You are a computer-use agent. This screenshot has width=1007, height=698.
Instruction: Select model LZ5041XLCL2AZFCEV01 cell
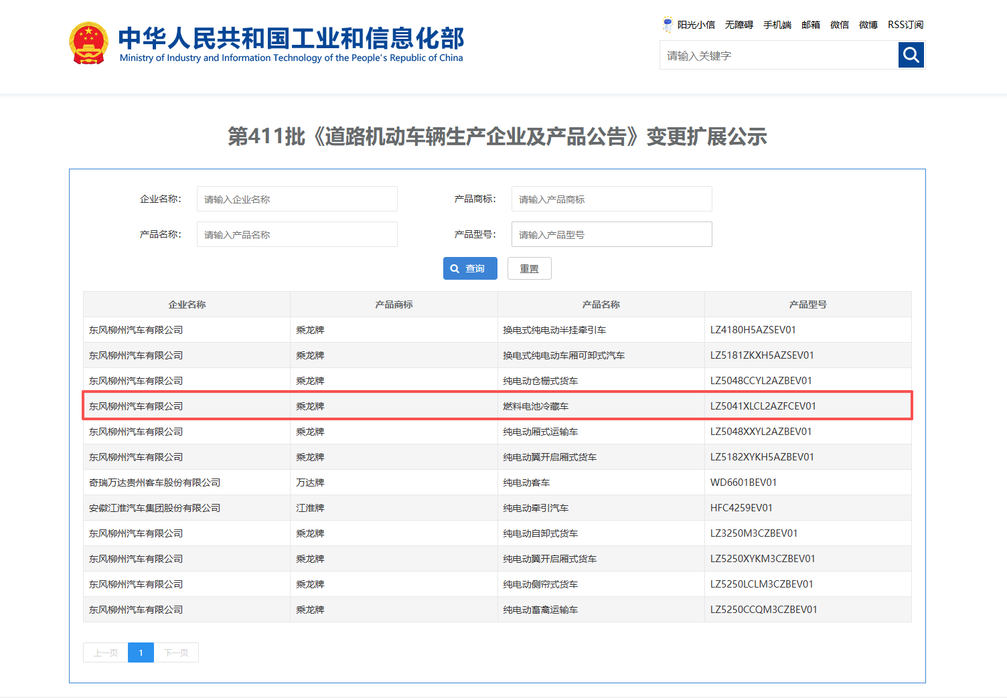pyautogui.click(x=808, y=406)
